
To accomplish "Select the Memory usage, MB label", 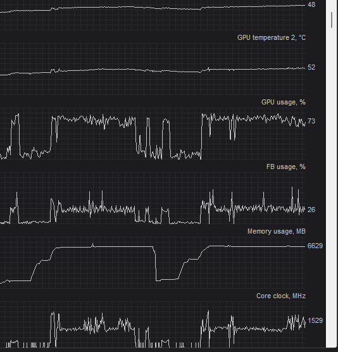I will (x=277, y=231).
